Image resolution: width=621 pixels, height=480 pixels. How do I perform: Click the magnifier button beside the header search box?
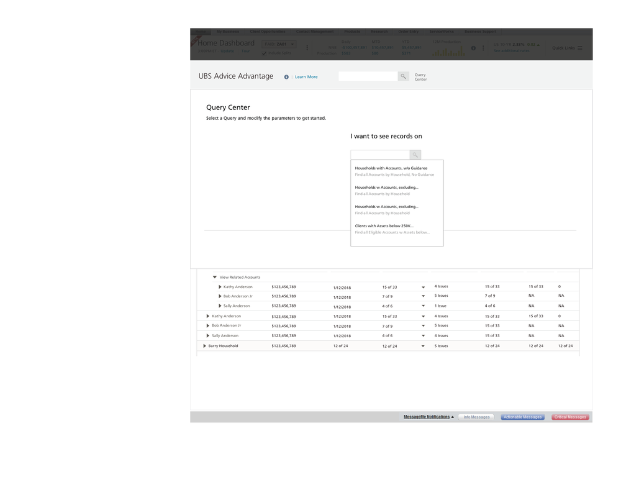403,76
